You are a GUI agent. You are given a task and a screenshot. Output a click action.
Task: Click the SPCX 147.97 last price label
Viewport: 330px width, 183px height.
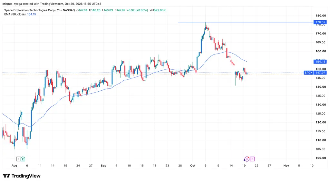tap(315, 73)
